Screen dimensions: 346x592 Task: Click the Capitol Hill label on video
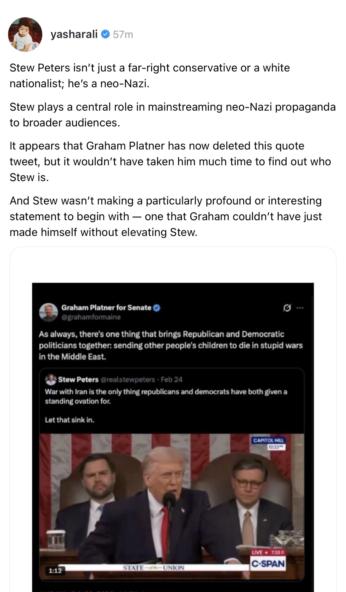[x=268, y=440]
